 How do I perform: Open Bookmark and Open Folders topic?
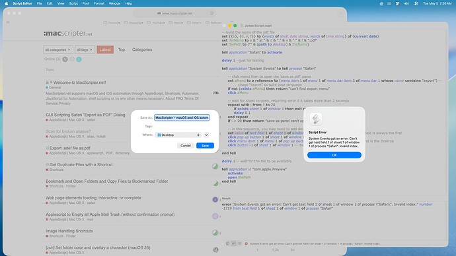pyautogui.click(x=106, y=181)
